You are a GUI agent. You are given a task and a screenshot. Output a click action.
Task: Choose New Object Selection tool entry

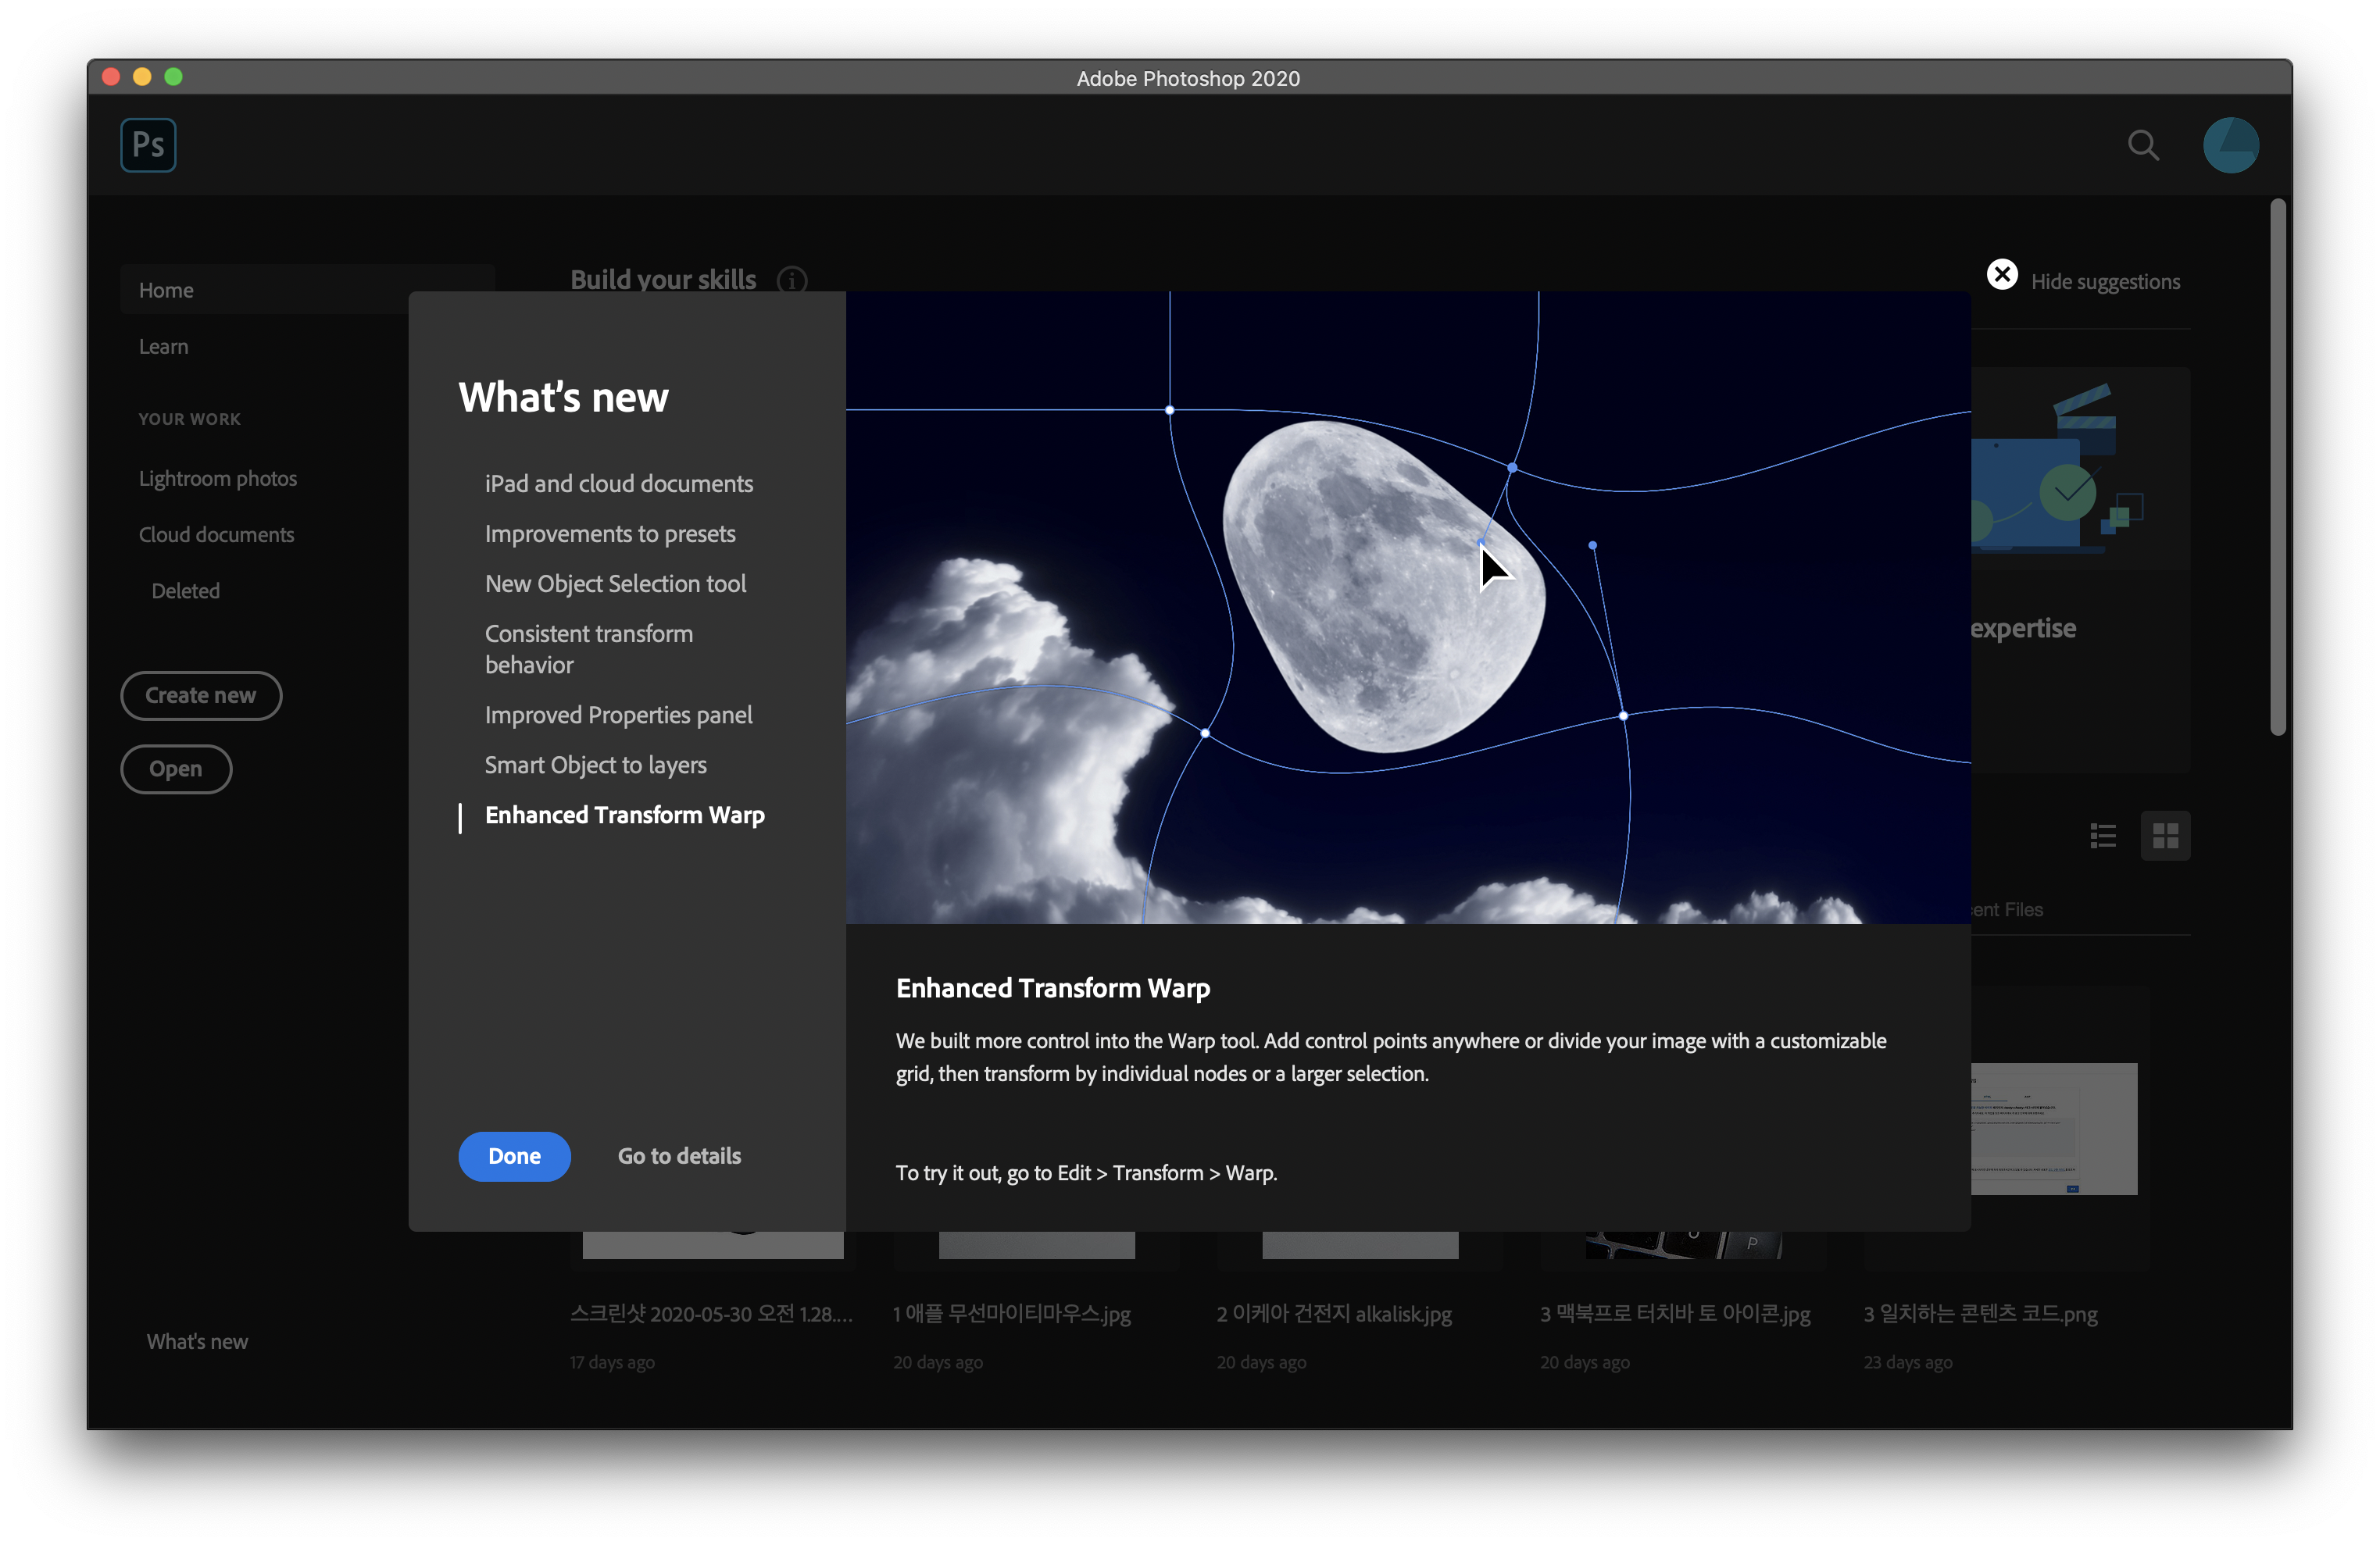[x=615, y=583]
